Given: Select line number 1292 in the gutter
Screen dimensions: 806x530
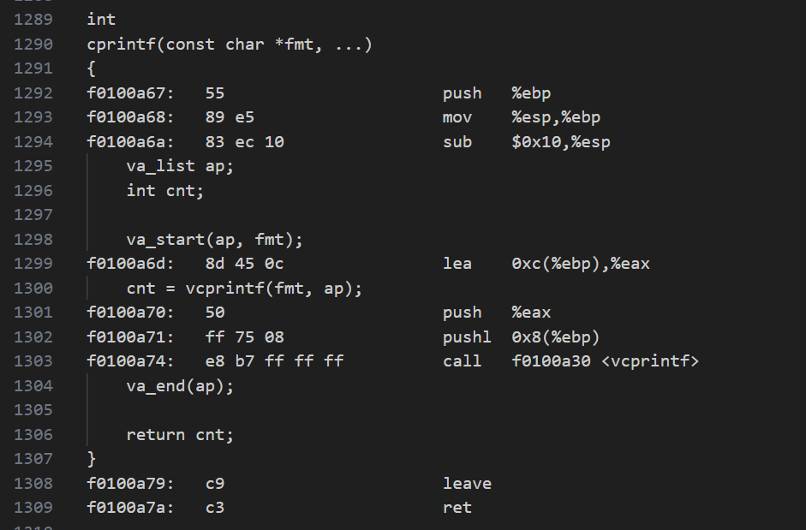Looking at the screenshot, I should pos(33,92).
